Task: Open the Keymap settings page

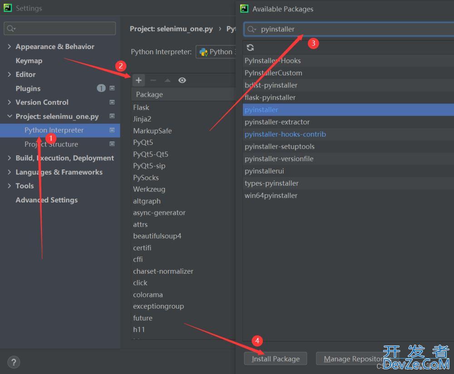Action: (x=29, y=60)
